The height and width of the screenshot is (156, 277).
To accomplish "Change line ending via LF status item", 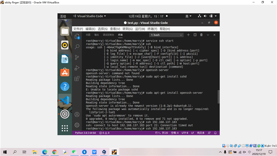I will (193, 133).
